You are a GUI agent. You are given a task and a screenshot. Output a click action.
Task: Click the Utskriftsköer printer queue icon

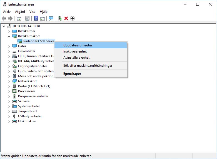pos(14,121)
